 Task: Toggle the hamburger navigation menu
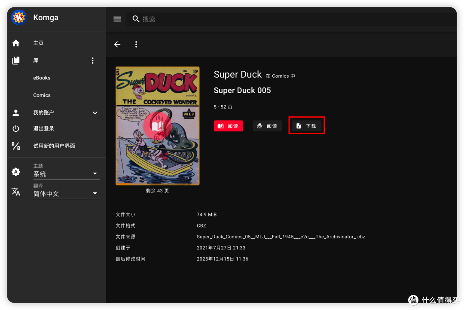tap(117, 19)
